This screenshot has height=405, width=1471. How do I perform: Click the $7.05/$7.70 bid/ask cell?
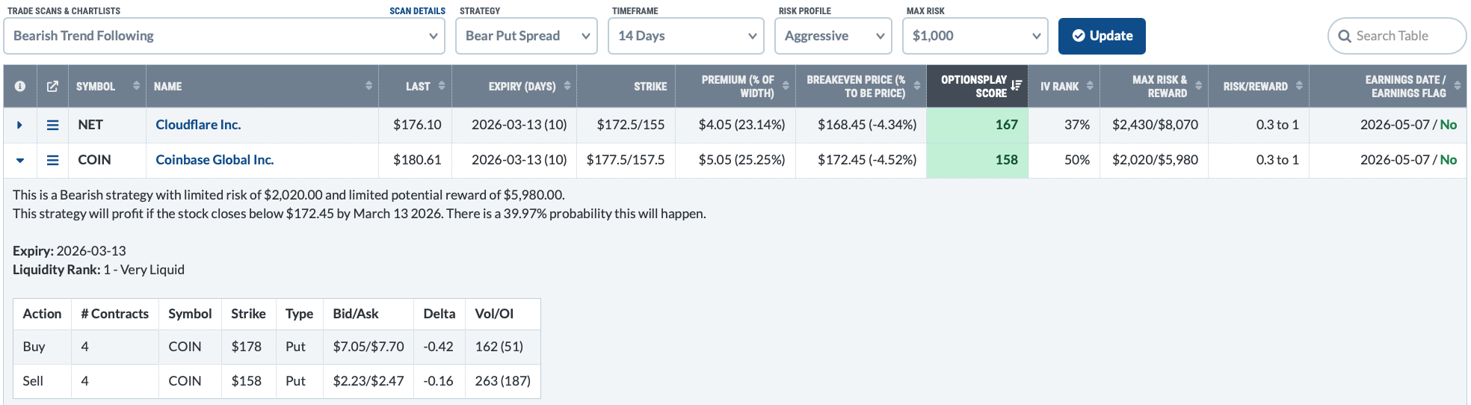368,347
